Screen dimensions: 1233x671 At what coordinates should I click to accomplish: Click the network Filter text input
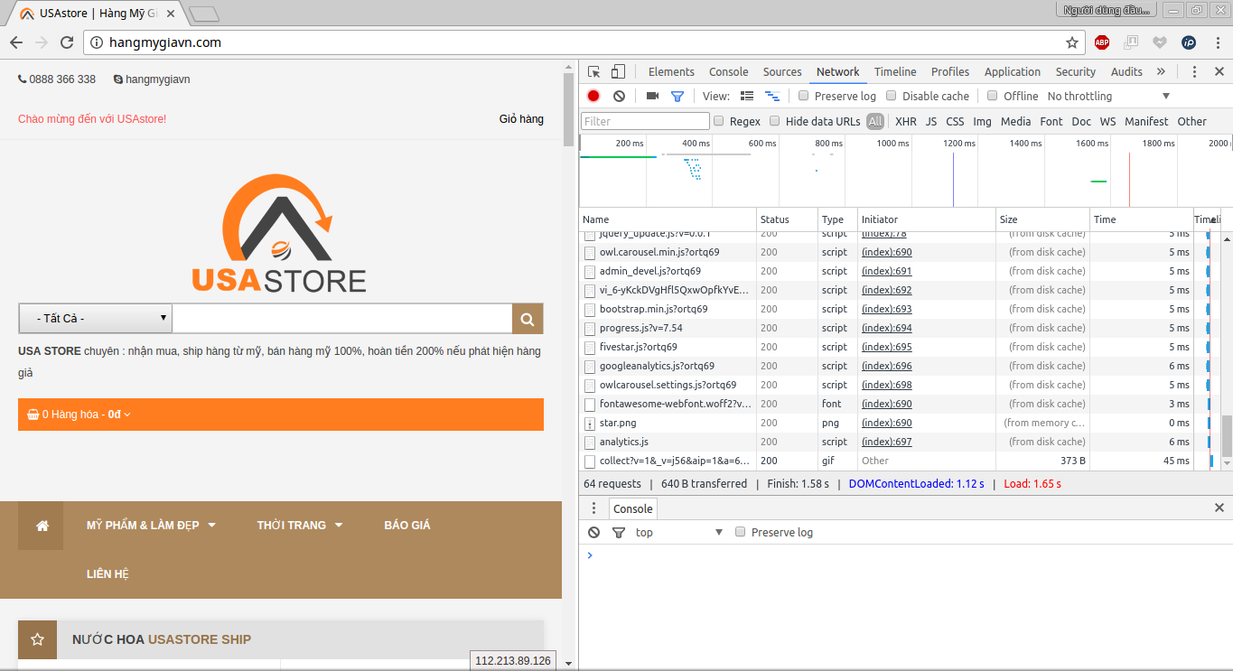click(x=645, y=121)
